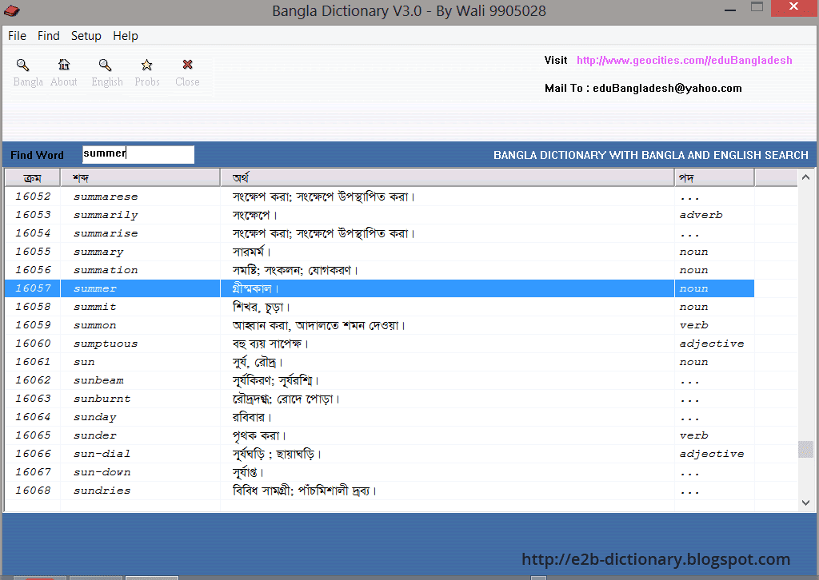Viewport: 819px width, 580px height.
Task: Click serial number 16060
Action: (x=33, y=344)
